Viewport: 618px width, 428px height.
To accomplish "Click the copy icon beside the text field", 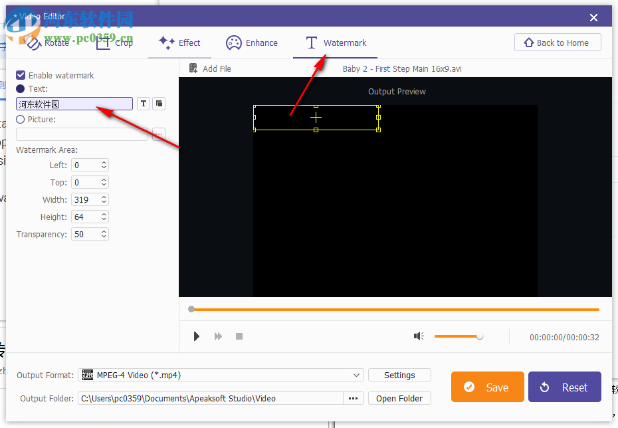I will [158, 104].
